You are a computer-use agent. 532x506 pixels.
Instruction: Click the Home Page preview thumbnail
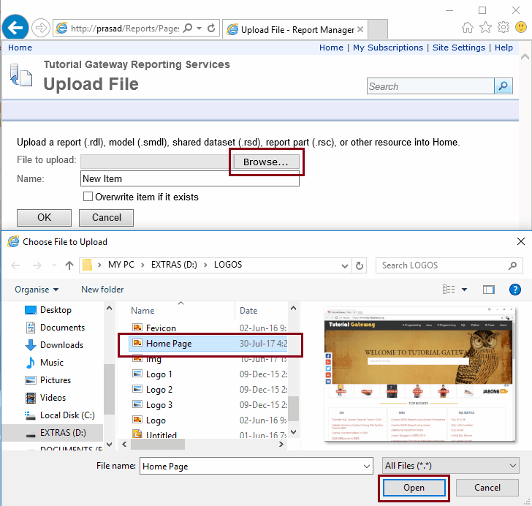[x=419, y=374]
